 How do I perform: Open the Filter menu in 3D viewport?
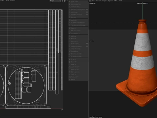115,1
